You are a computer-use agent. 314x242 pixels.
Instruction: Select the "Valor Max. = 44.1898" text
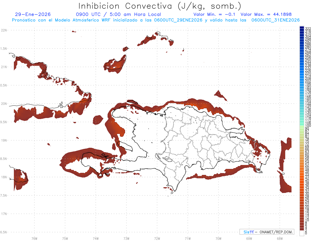tap(266, 14)
